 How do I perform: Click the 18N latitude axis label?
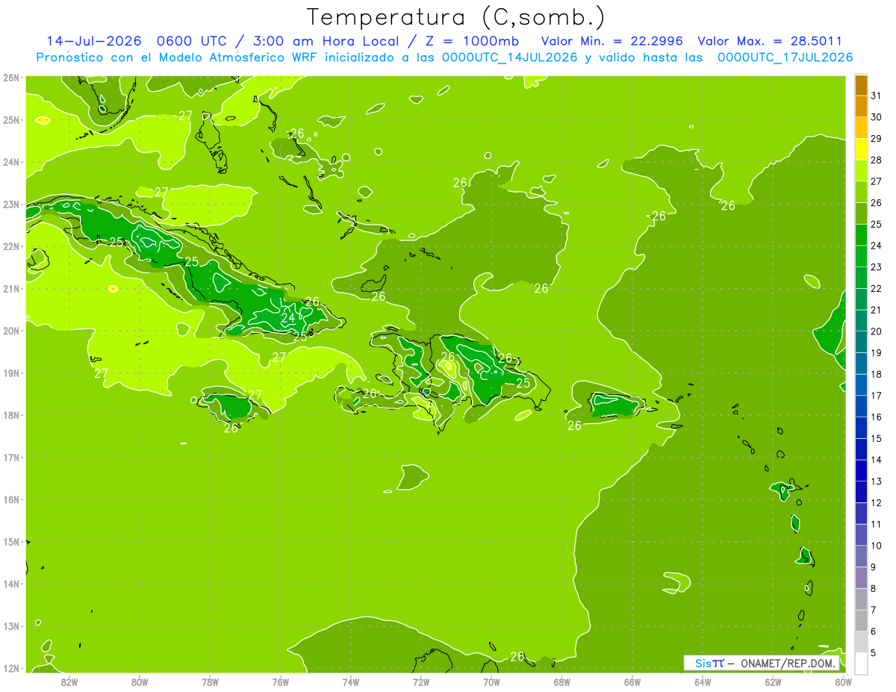tap(10, 415)
